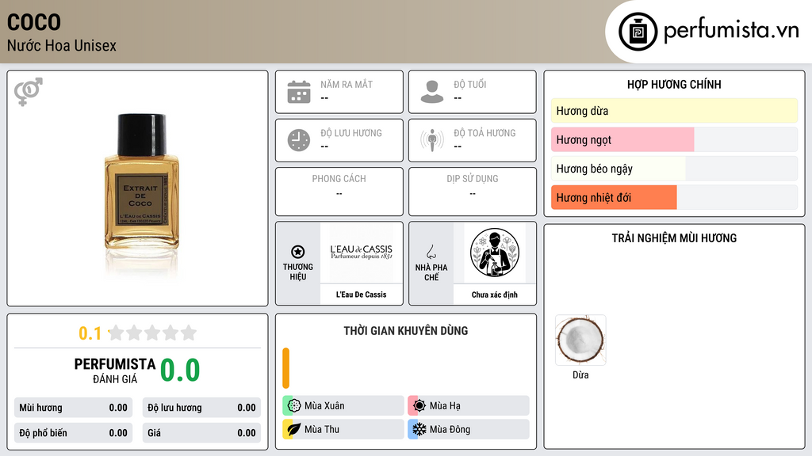
Task: Select the Mùa Thu season label
Action: [x=322, y=429]
